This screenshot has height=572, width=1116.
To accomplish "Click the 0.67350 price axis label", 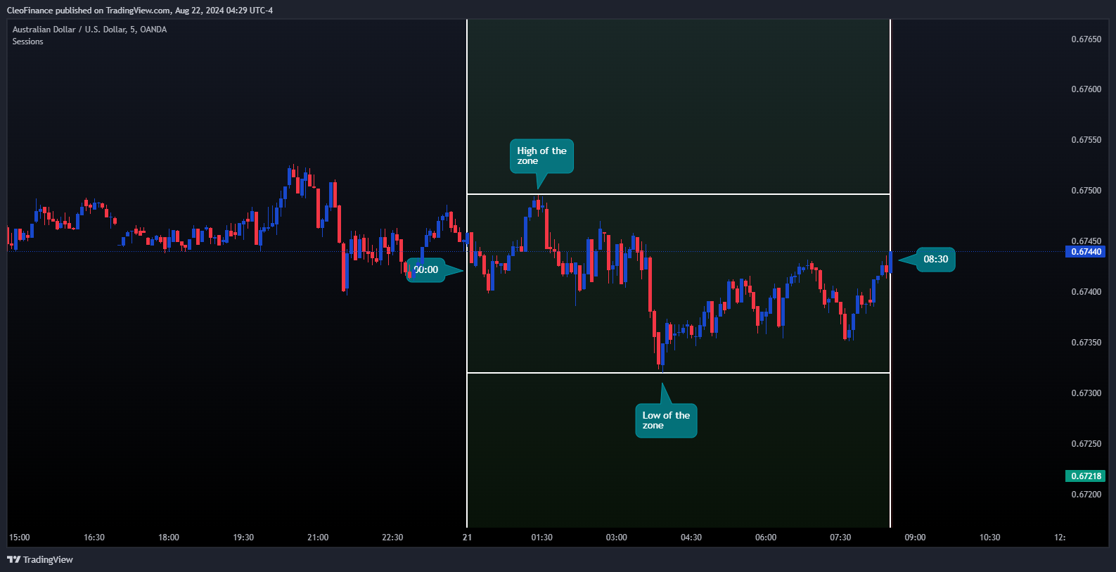I will pos(1086,343).
